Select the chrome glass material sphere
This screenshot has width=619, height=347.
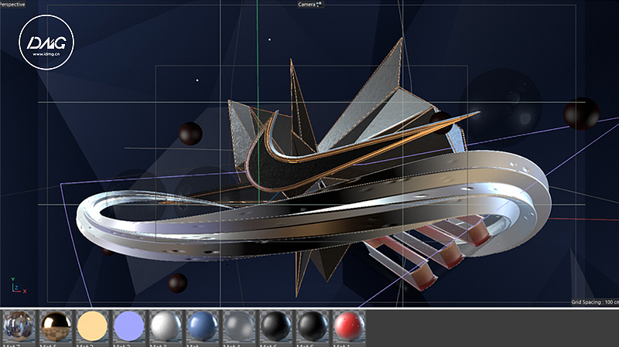point(19,326)
